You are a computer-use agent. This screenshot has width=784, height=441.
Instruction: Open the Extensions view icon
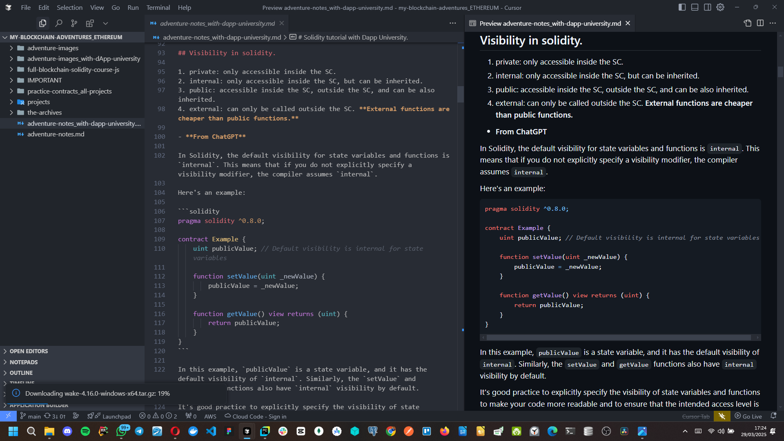(x=90, y=23)
